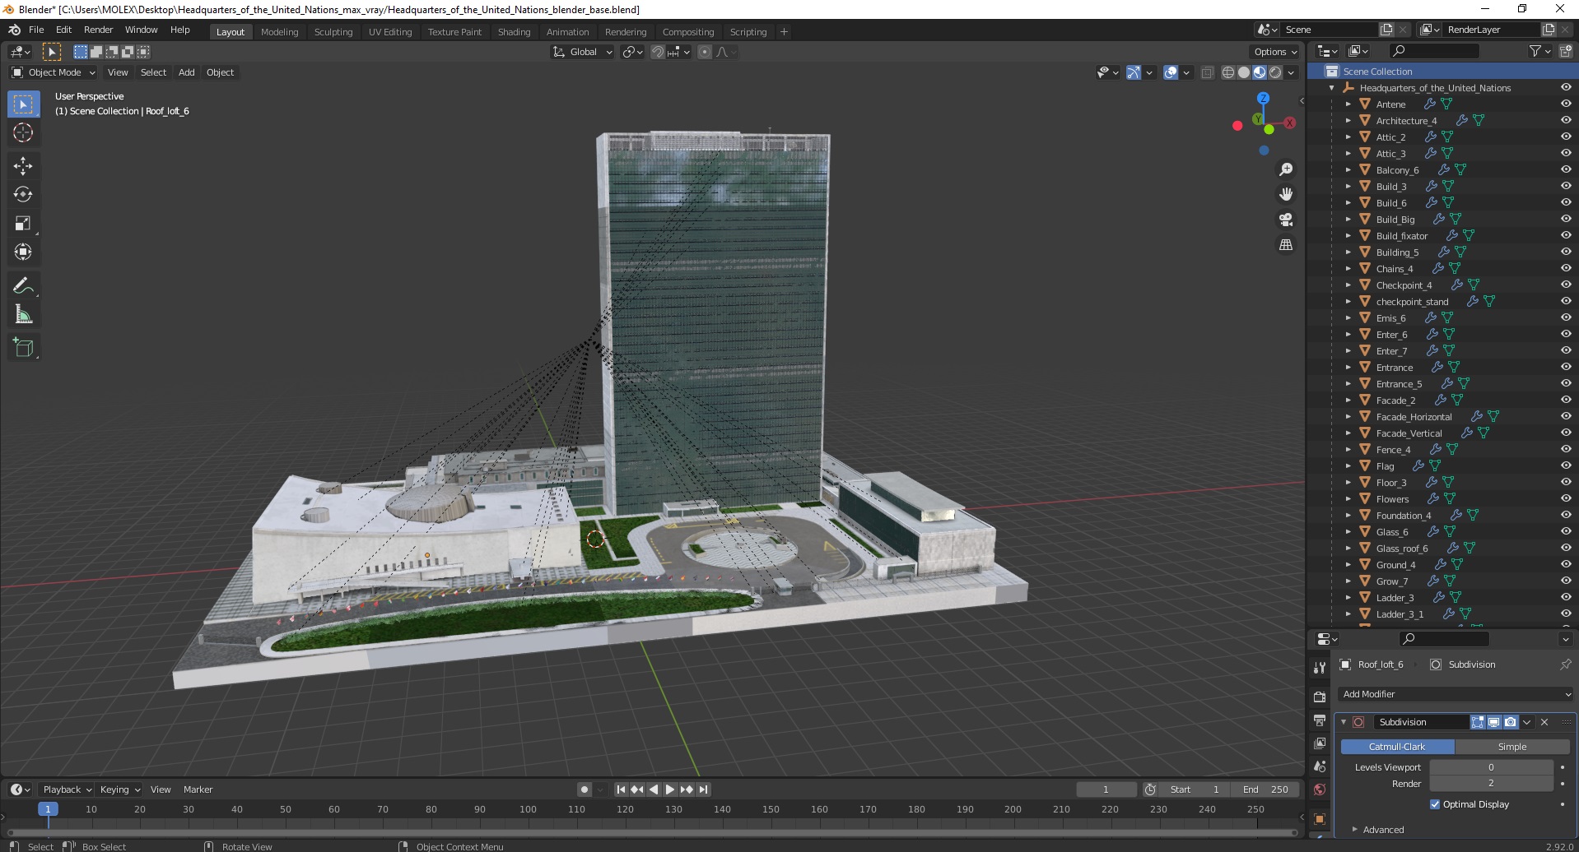
Task: Open the Global orientation dropdown
Action: click(x=582, y=52)
